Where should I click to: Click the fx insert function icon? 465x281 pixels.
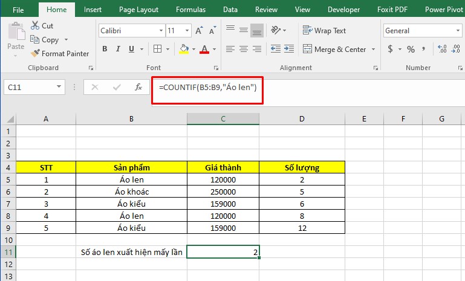point(138,87)
